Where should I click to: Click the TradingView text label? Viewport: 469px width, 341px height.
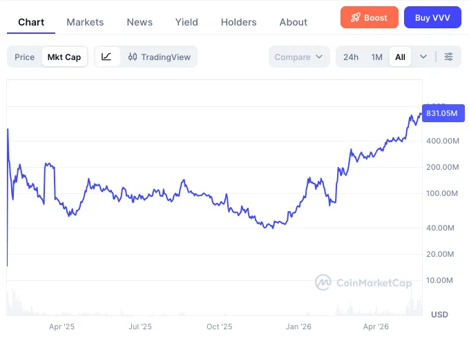pyautogui.click(x=166, y=57)
